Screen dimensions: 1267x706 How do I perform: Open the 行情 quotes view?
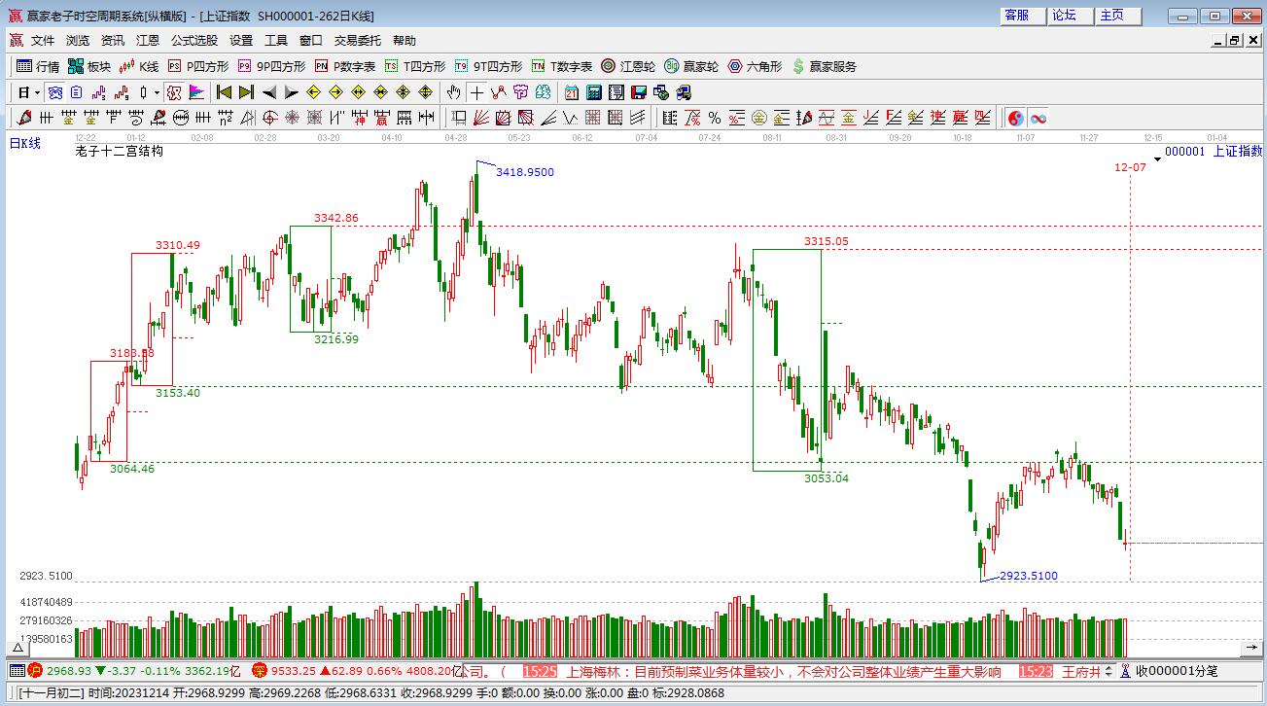(39, 66)
